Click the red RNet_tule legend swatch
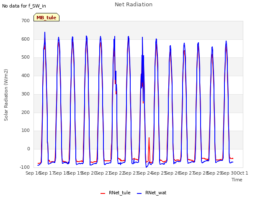Viewport: 268px width, 201px height. (103, 193)
